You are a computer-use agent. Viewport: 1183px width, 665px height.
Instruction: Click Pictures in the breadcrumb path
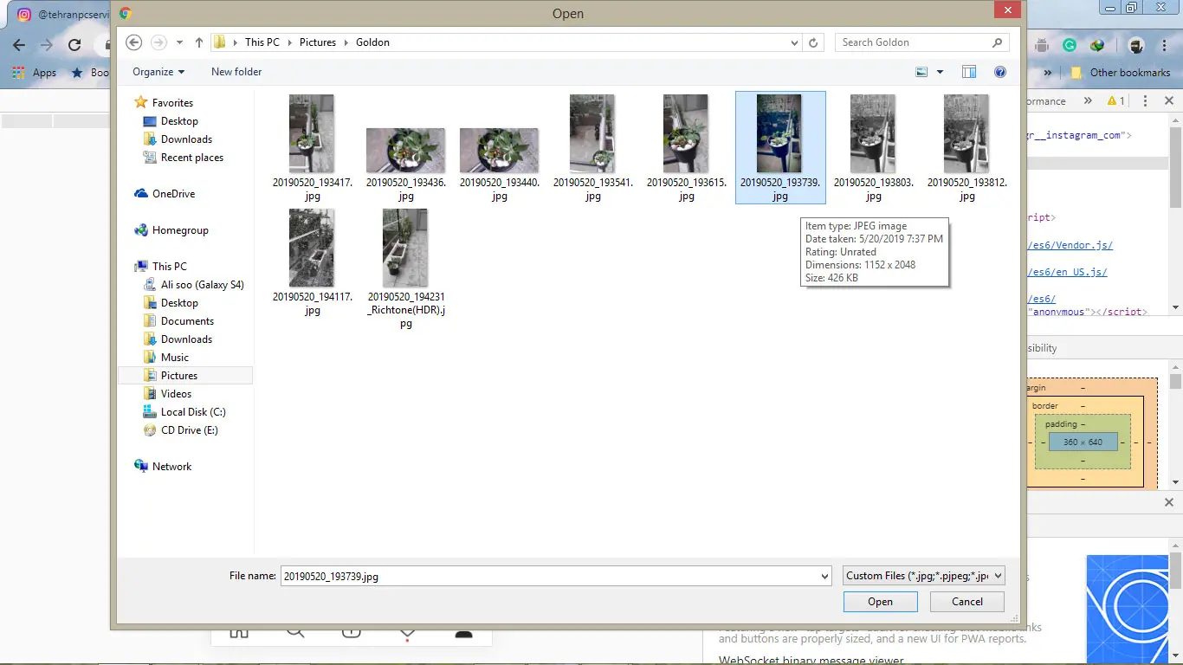(317, 42)
